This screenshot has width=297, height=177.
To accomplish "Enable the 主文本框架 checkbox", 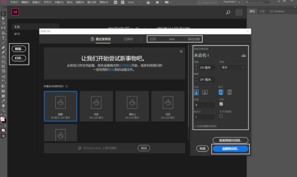I will coord(221,116).
